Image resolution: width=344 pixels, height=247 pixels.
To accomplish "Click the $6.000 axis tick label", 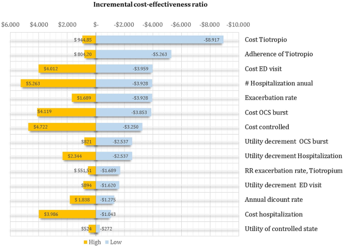I will coord(11,25).
